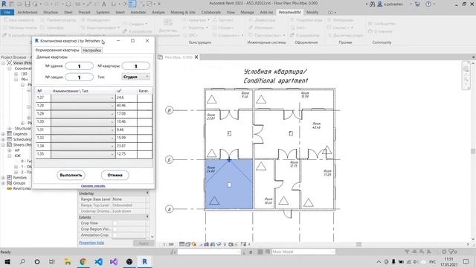Switch to the Формирование квартиры tab

57,50
